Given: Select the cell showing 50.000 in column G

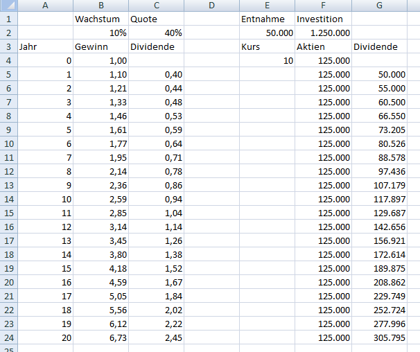Looking at the screenshot, I should point(379,74).
